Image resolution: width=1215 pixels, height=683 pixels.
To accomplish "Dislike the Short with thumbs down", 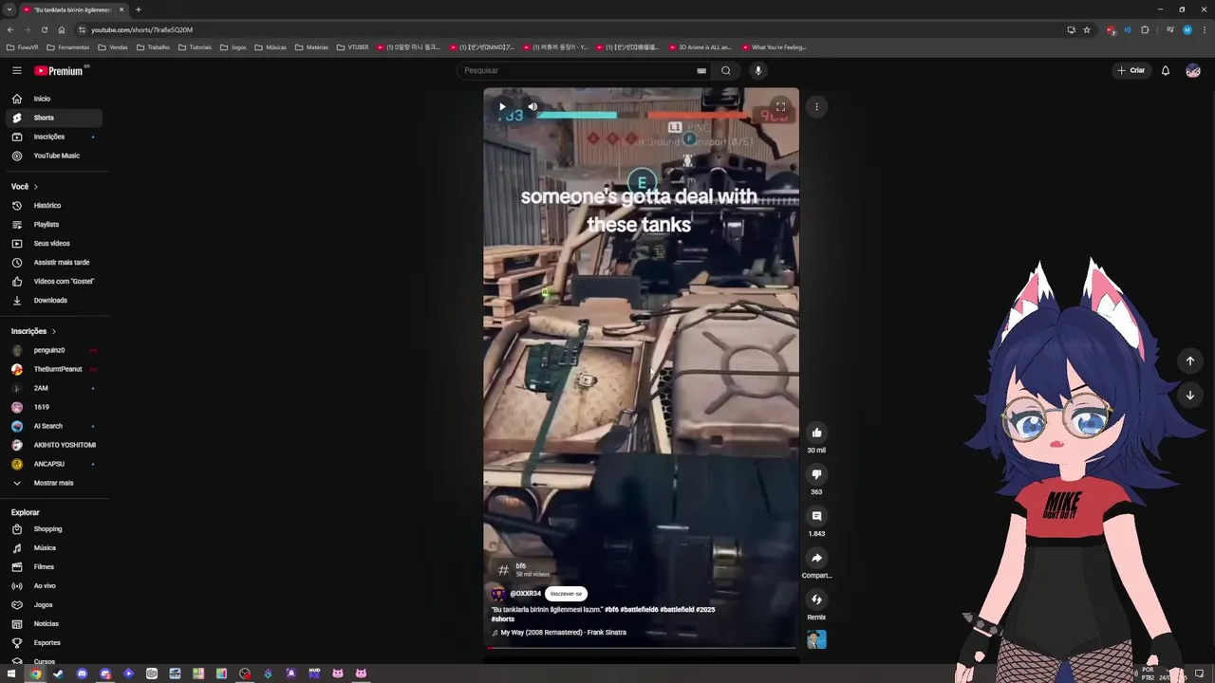I will [x=816, y=474].
